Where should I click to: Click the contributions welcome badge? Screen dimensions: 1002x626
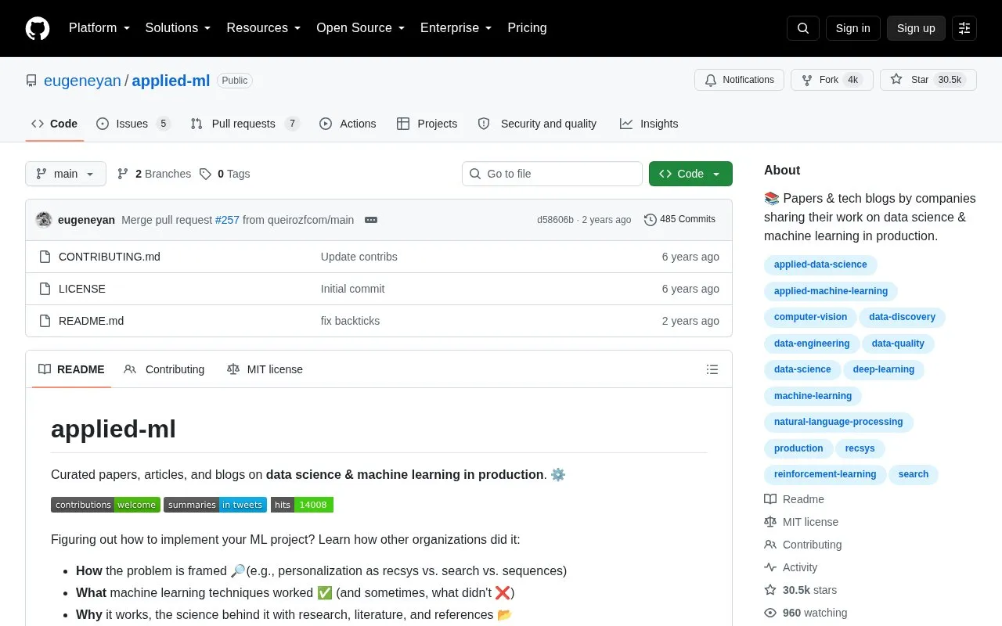106,505
